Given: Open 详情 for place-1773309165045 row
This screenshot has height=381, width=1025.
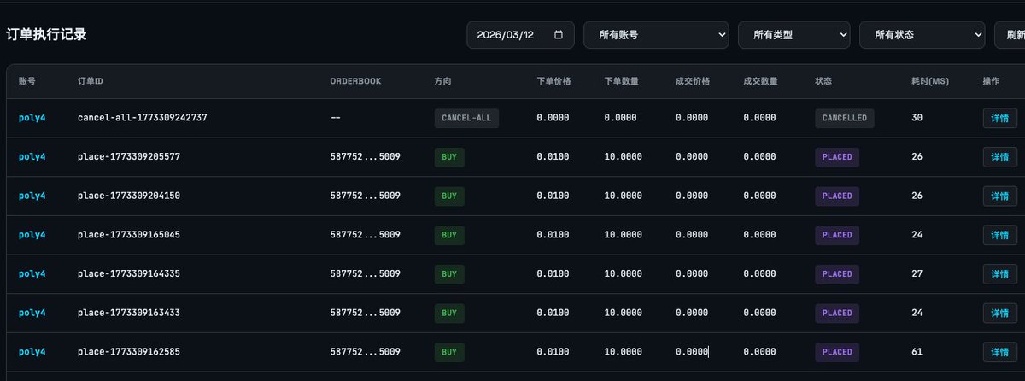Looking at the screenshot, I should [x=999, y=235].
